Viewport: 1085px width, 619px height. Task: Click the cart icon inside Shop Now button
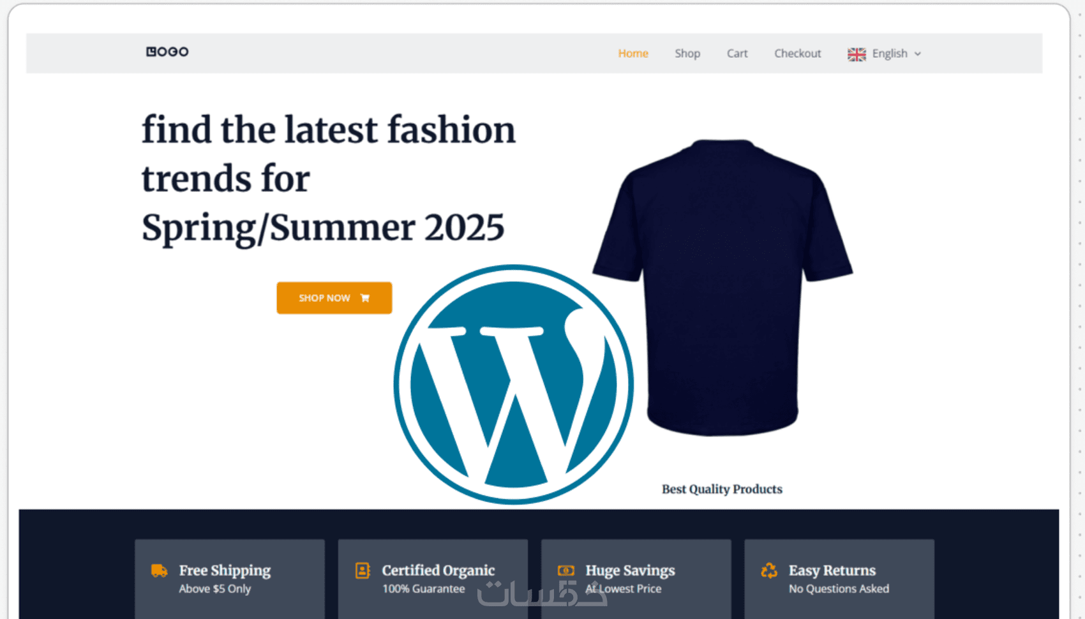click(365, 298)
